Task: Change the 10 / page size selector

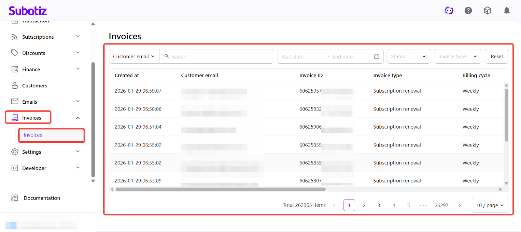Action: (490, 205)
